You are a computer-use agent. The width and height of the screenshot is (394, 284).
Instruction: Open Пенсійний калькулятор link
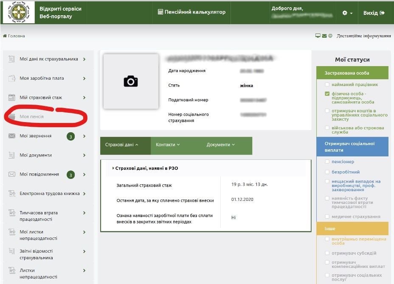(191, 12)
